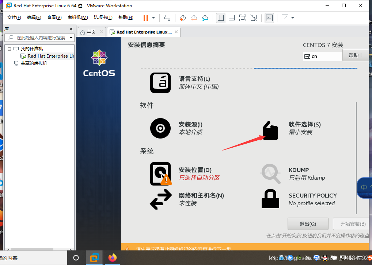Screen dimensions: 372x265
Task: Open 软件选择(S) software selection icon
Action: point(270,130)
